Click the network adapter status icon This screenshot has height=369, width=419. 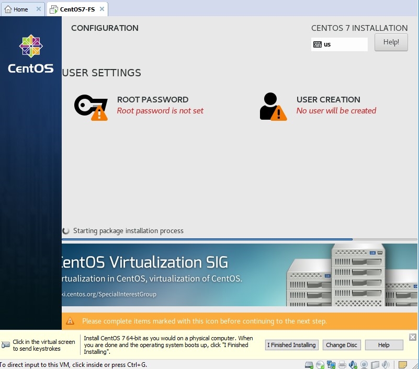coord(331,364)
